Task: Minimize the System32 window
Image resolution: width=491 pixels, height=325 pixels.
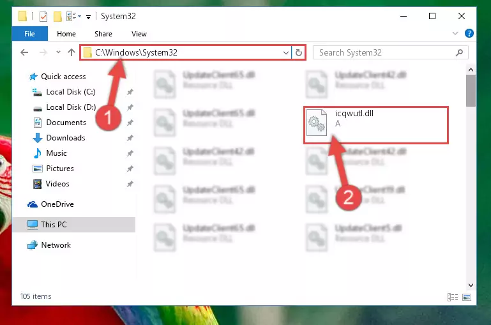Action: click(404, 16)
